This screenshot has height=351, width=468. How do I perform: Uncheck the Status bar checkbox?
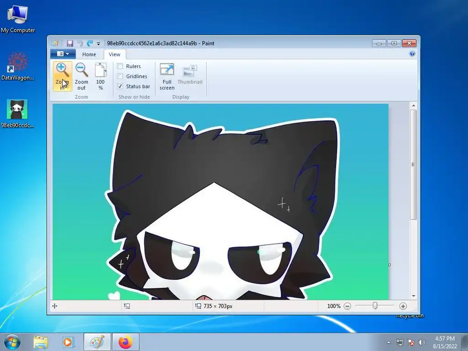[x=120, y=86]
